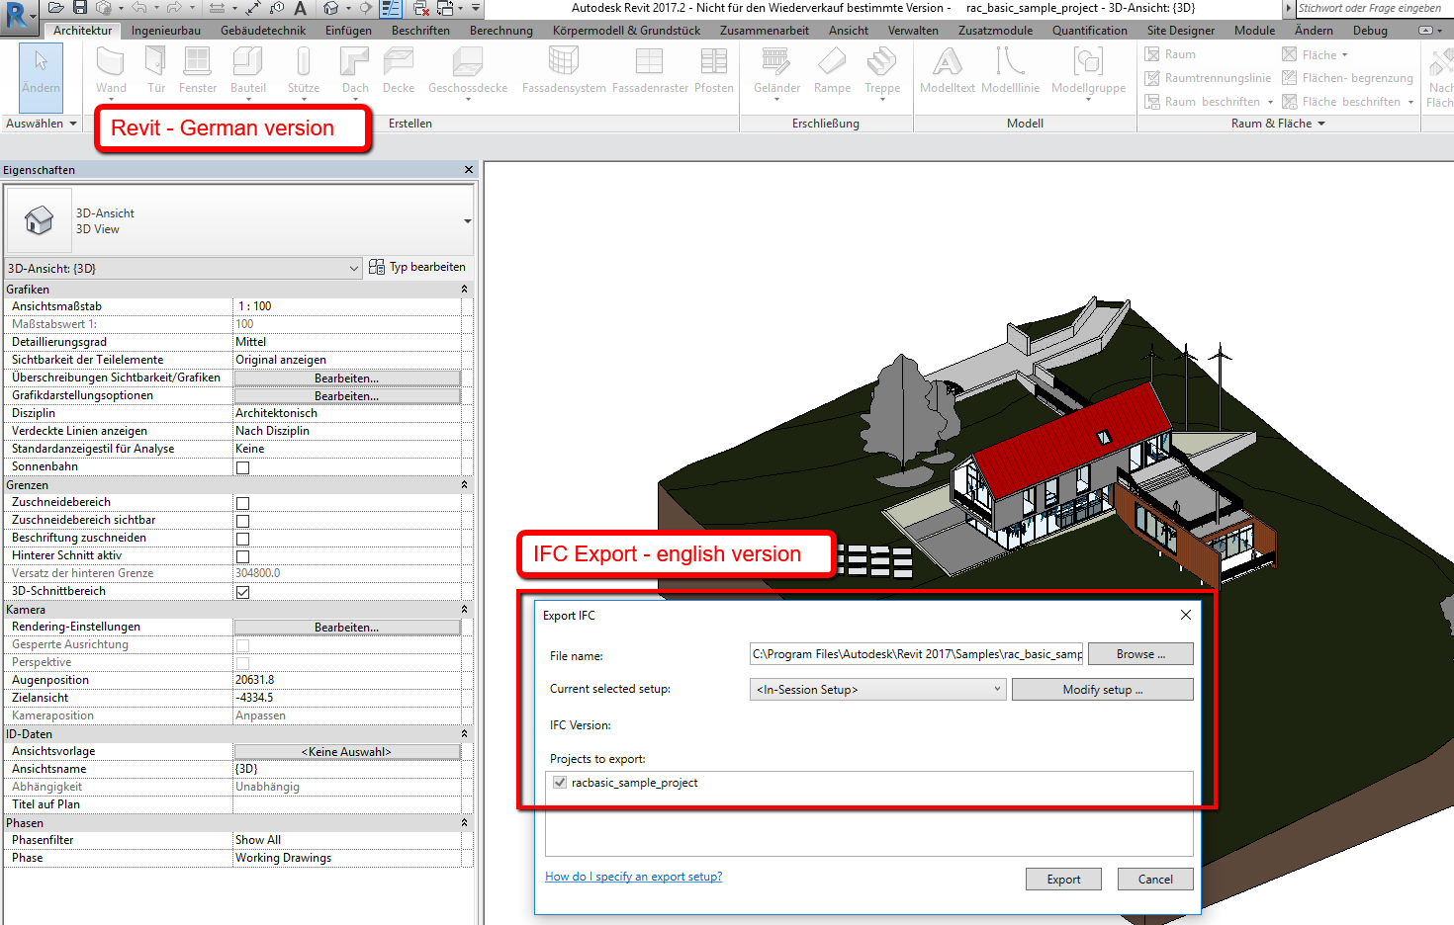The width and height of the screenshot is (1454, 925).
Task: Open the In-Session Setup dropdown
Action: (x=878, y=690)
